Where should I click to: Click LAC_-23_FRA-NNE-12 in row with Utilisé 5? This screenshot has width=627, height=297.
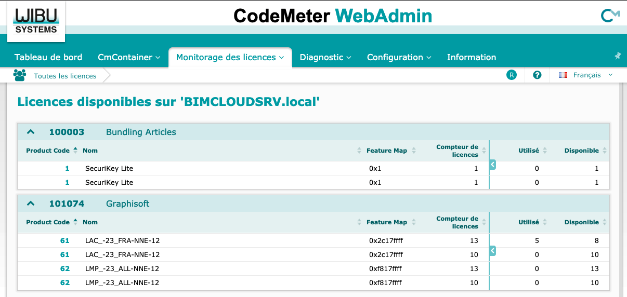coord(122,240)
